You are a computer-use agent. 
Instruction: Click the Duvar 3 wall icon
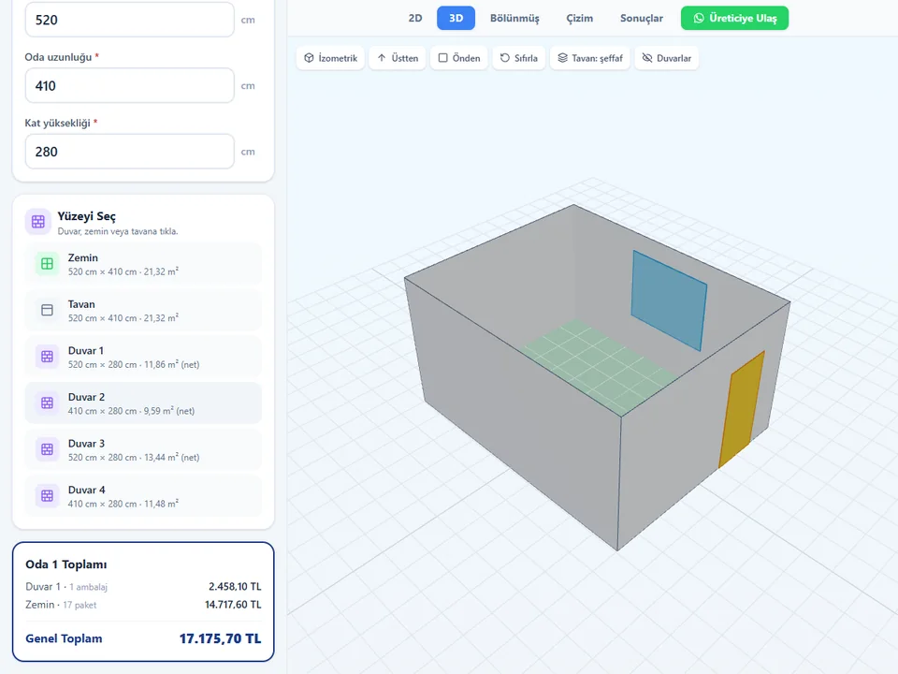click(47, 449)
